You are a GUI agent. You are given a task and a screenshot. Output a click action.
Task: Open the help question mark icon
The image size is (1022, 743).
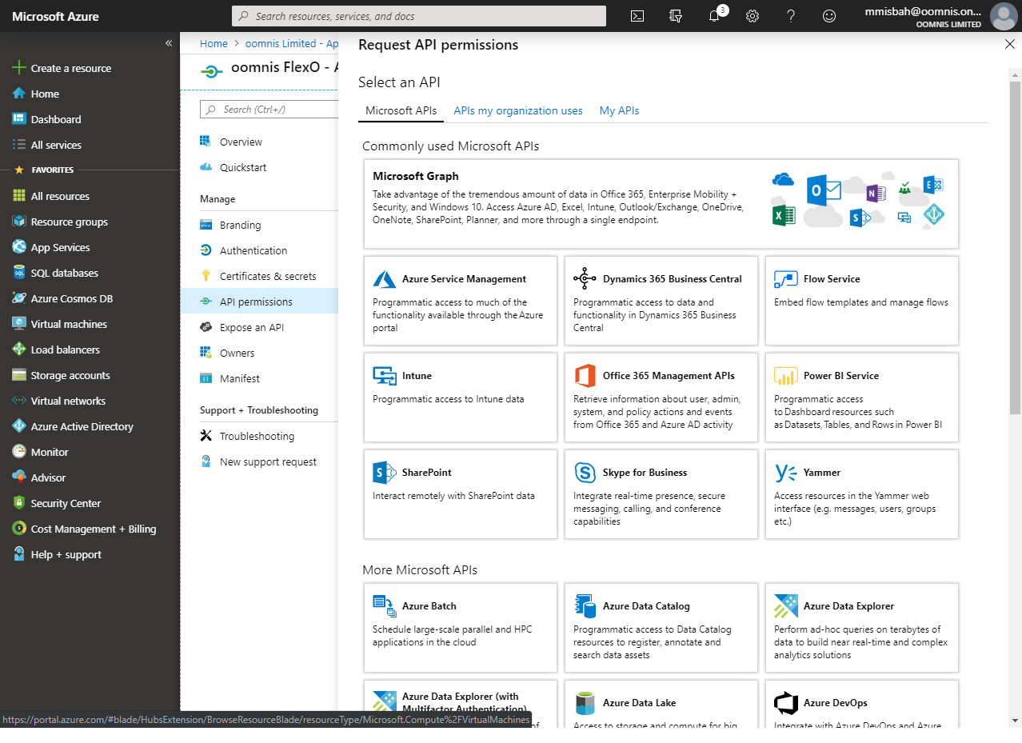(x=791, y=16)
